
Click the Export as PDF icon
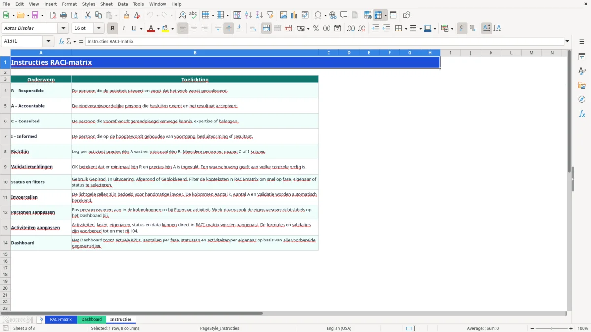53,15
